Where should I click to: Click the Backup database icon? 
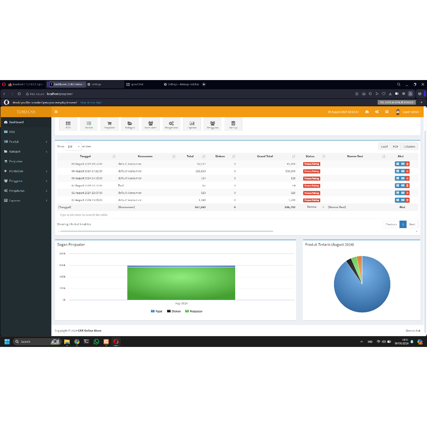233,124
